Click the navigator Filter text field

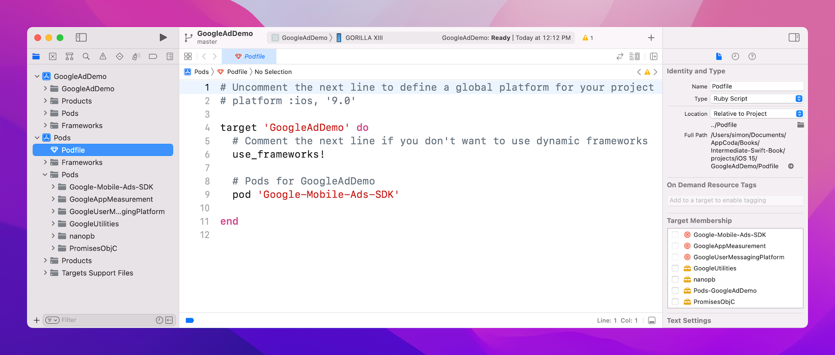tap(107, 320)
